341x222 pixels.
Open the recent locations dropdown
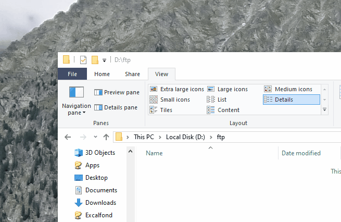95,137
